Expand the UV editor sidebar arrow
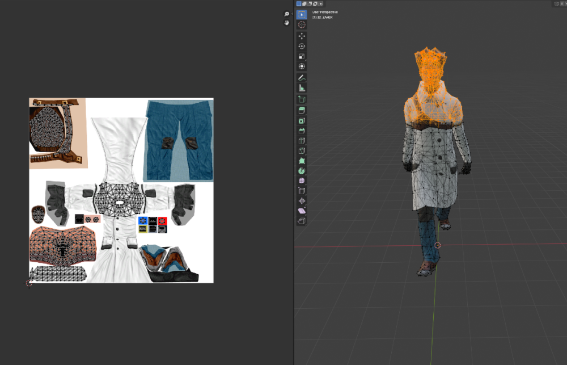 point(291,14)
